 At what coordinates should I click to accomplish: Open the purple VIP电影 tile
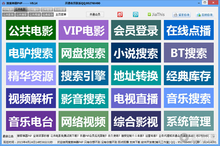pos(84,30)
